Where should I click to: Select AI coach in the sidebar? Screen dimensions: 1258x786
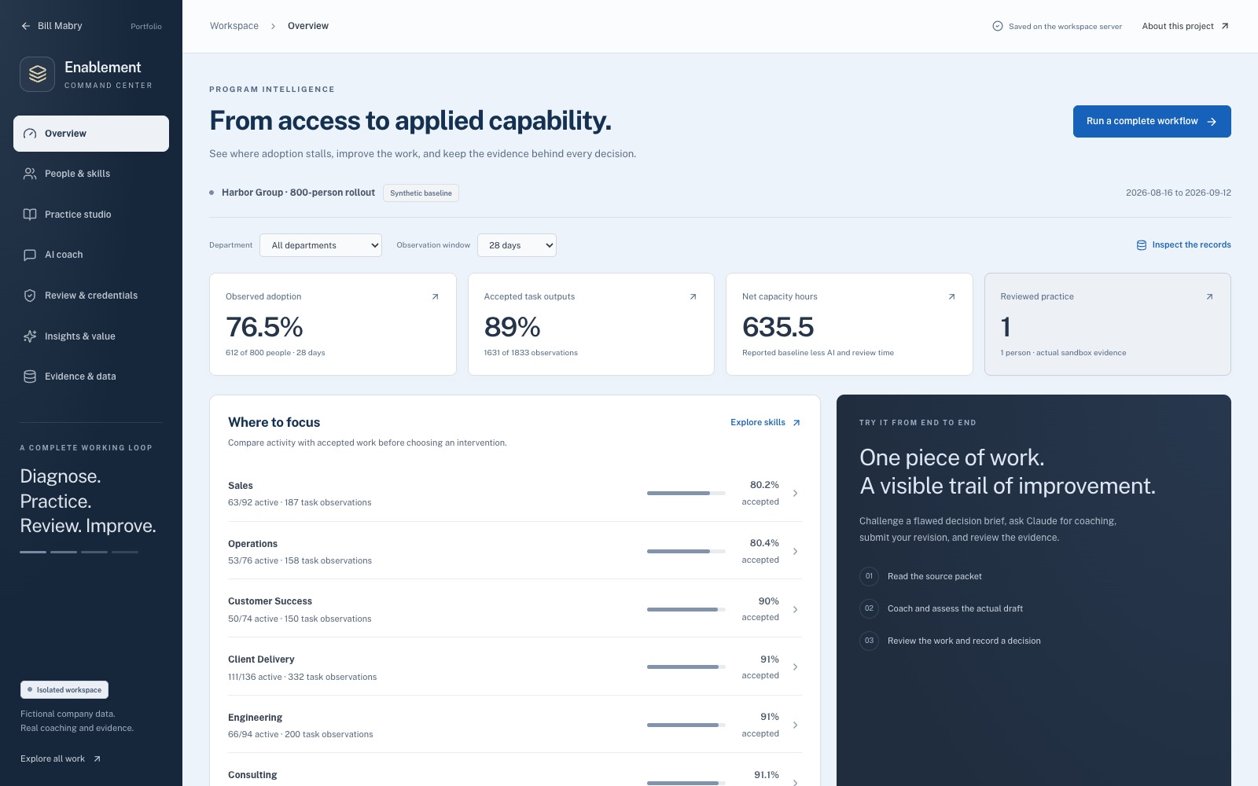[91, 255]
